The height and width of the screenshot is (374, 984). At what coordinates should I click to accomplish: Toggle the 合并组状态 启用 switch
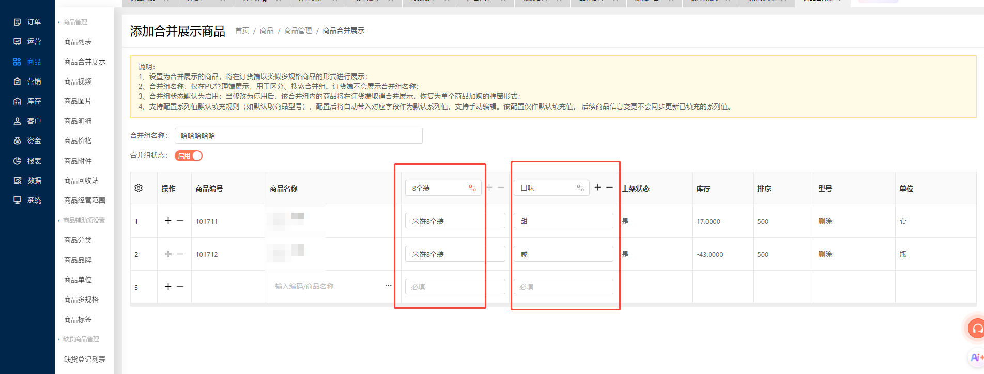coord(189,155)
